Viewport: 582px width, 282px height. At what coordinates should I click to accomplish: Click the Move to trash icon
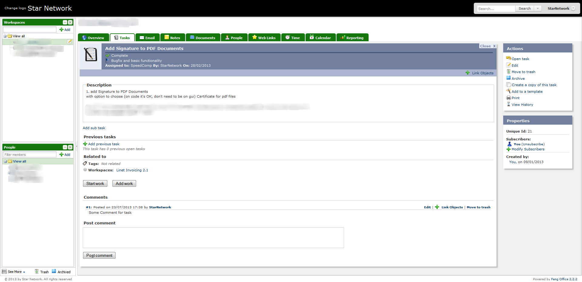click(x=509, y=72)
